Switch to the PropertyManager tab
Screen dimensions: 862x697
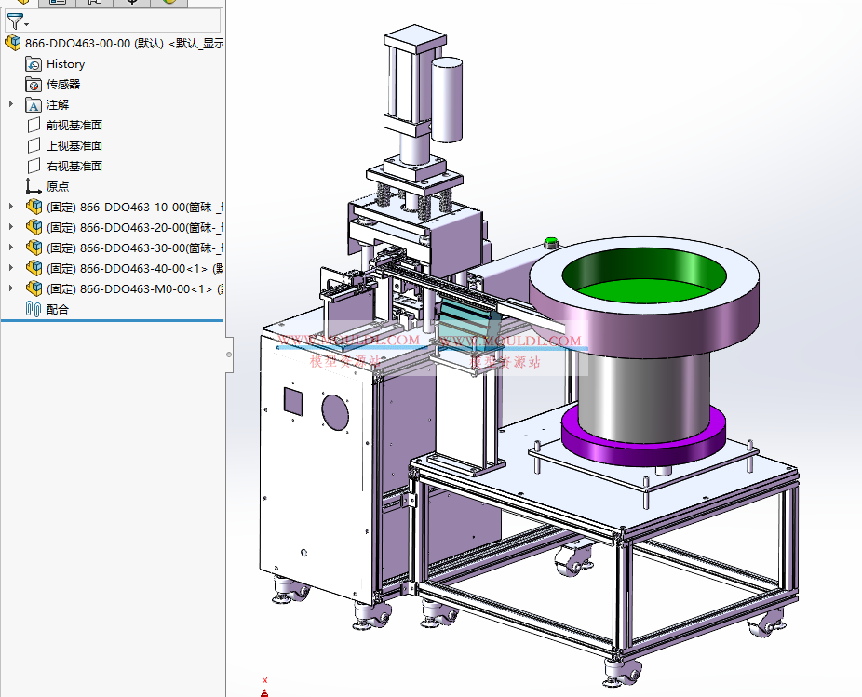pyautogui.click(x=57, y=3)
